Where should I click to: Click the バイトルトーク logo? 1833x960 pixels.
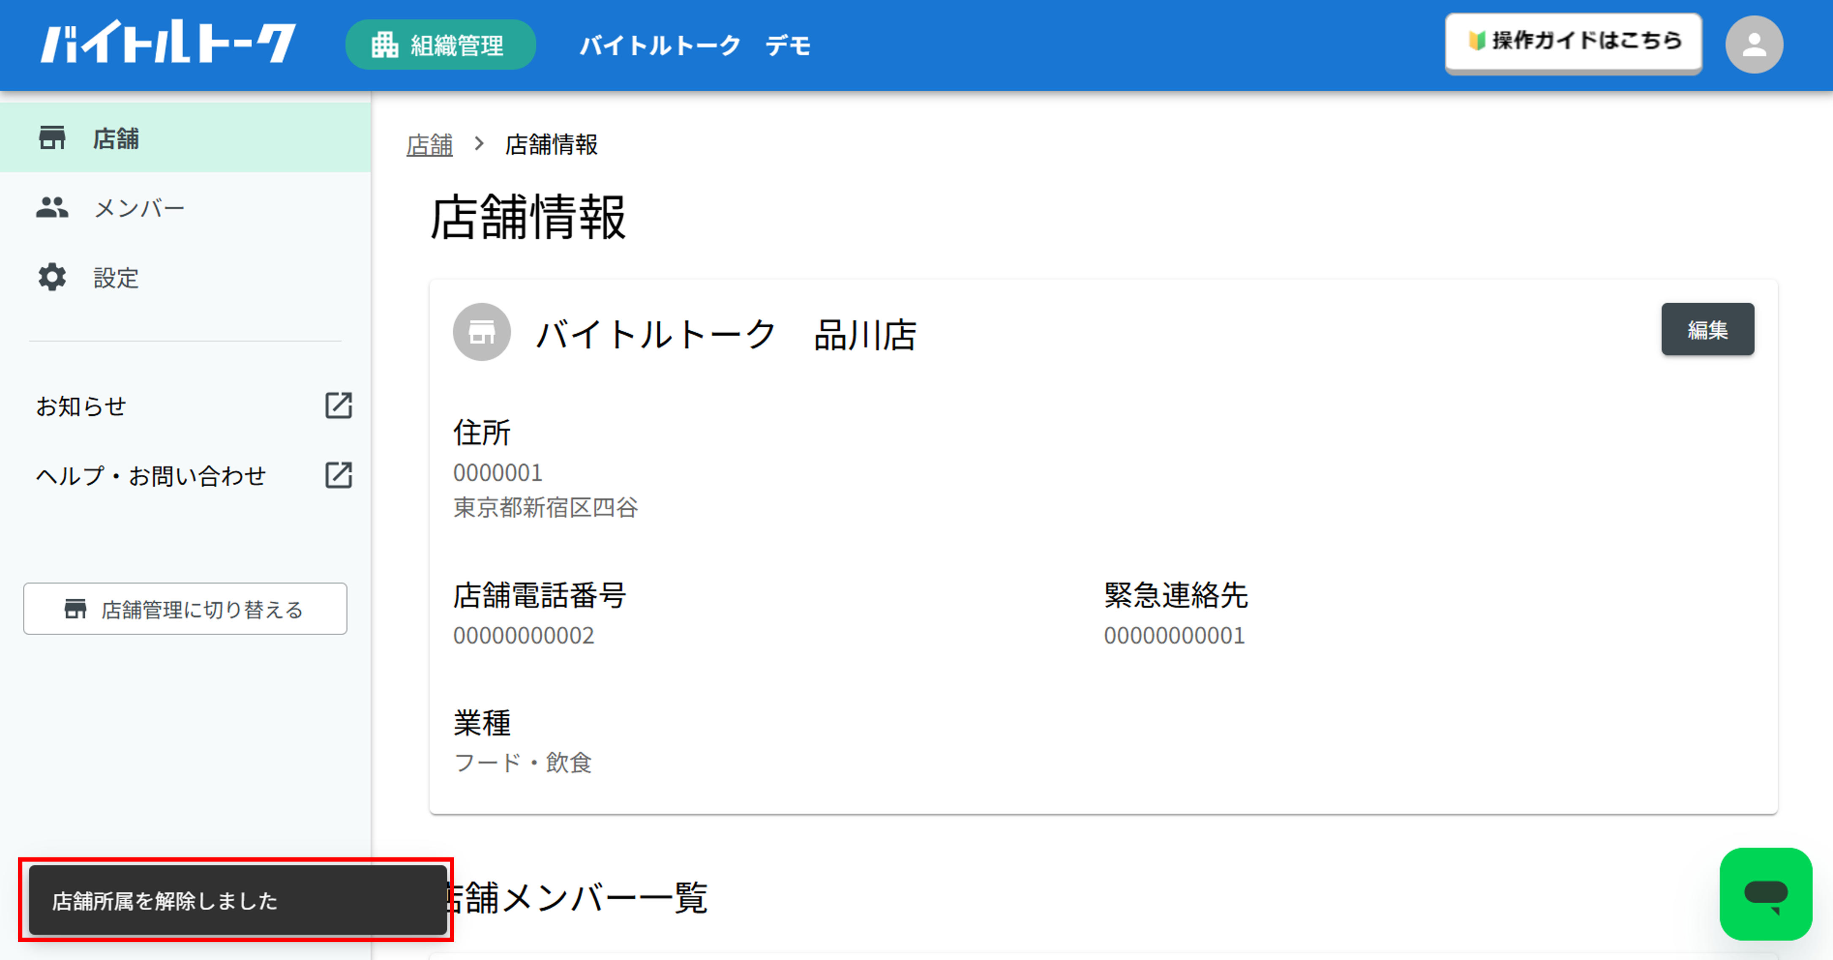point(168,43)
